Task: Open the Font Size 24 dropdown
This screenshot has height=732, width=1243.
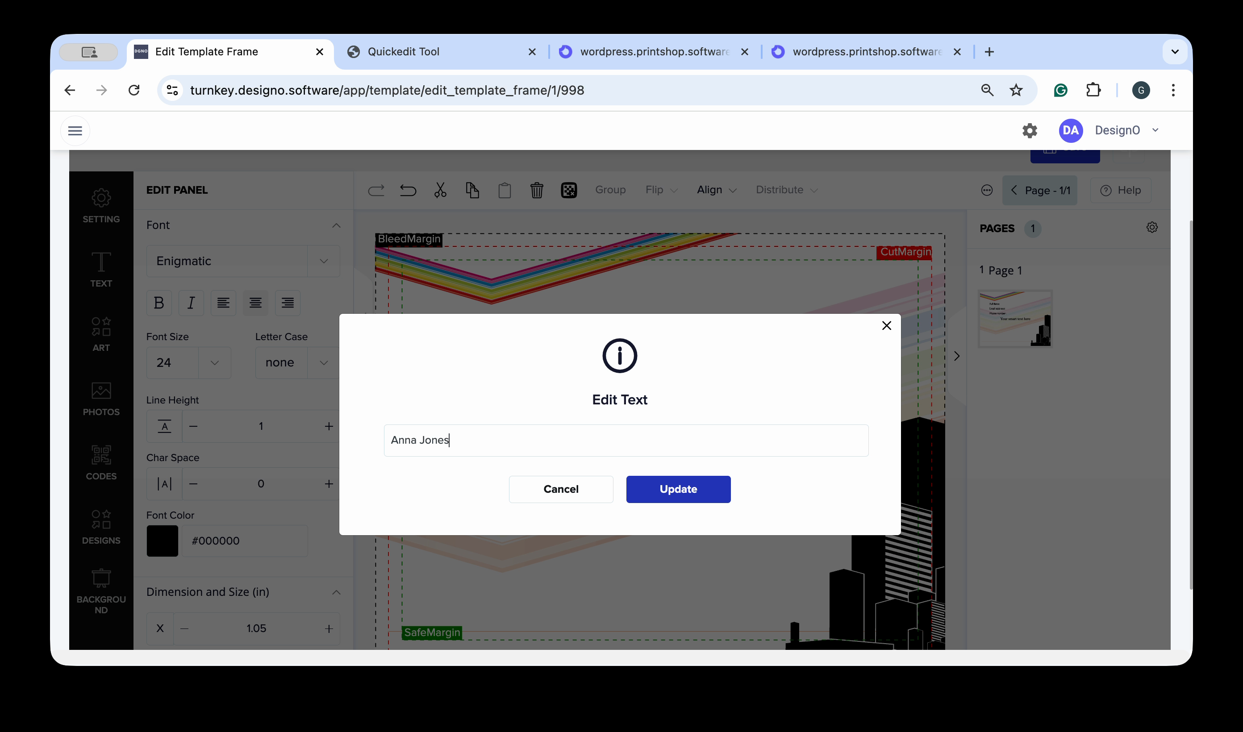Action: click(x=188, y=362)
